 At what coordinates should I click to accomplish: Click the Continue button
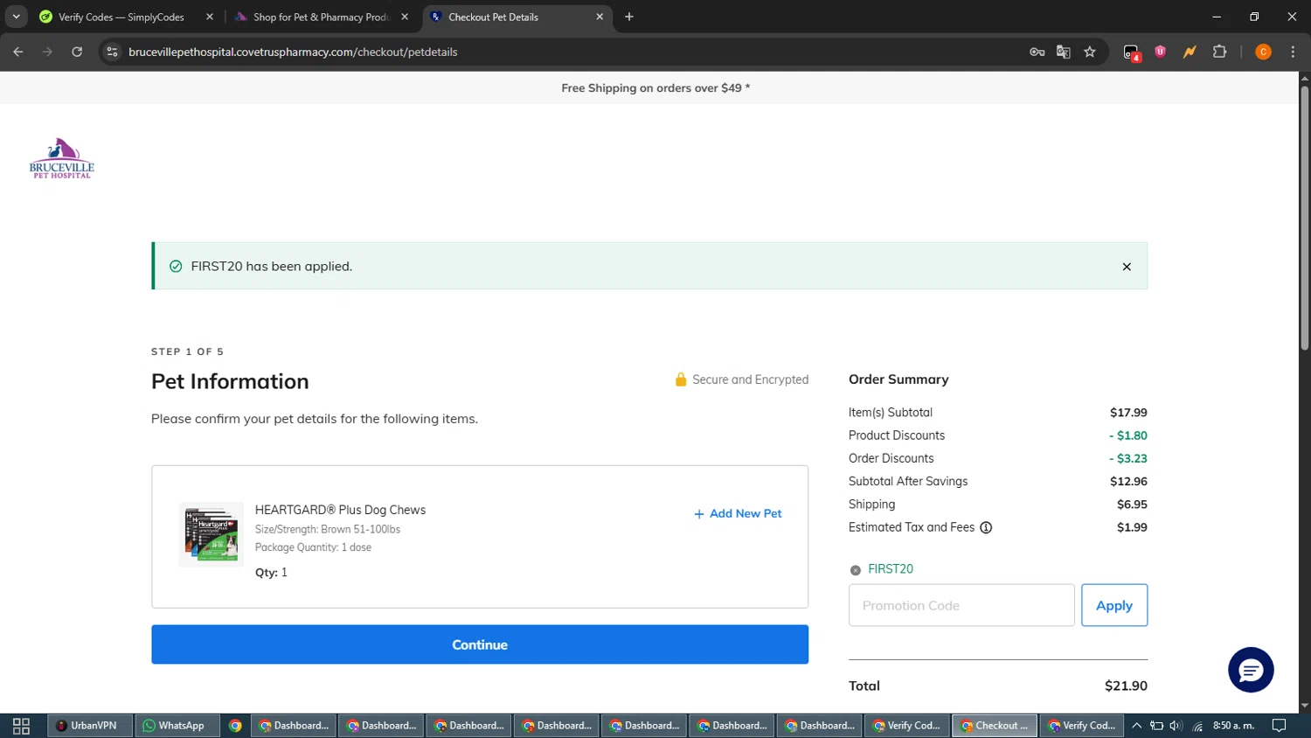[480, 644]
